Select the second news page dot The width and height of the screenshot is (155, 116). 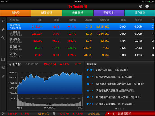pyautogui.click(x=118, y=109)
